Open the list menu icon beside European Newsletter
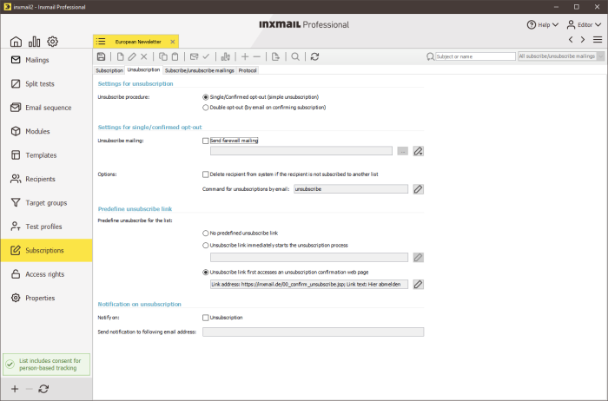608x401 pixels. coord(101,42)
